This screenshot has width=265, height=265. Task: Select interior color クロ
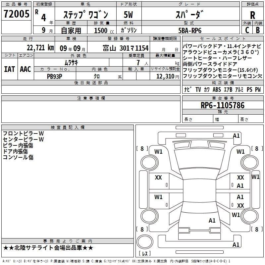coord(97,77)
